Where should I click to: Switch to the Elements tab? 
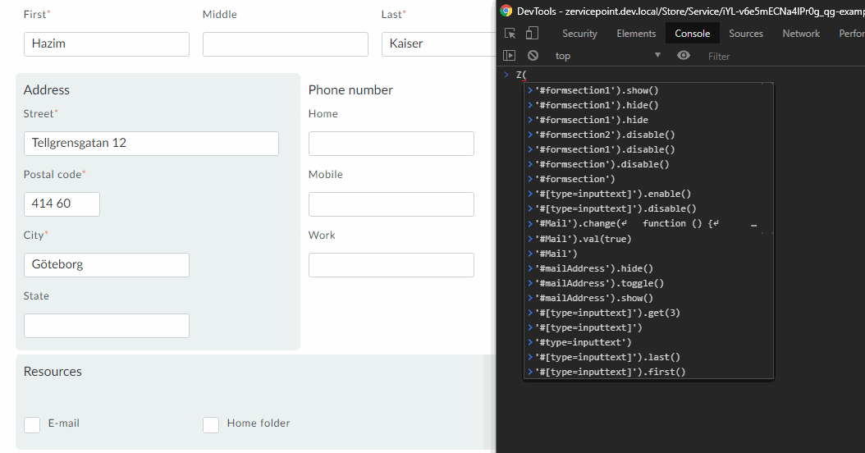(x=636, y=34)
